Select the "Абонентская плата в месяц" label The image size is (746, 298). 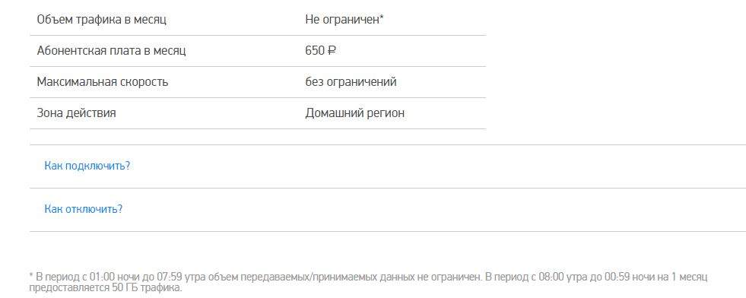(111, 50)
